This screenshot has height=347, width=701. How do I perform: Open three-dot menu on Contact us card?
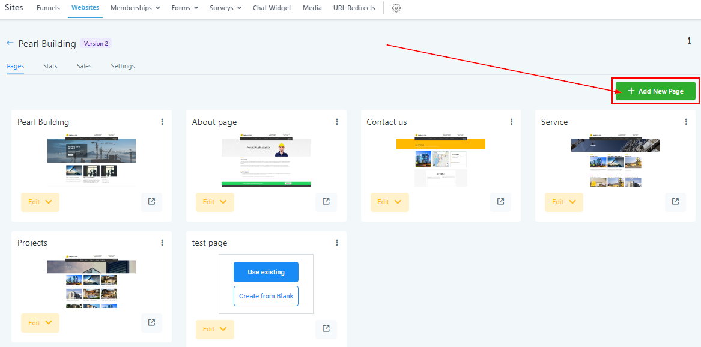coord(512,122)
